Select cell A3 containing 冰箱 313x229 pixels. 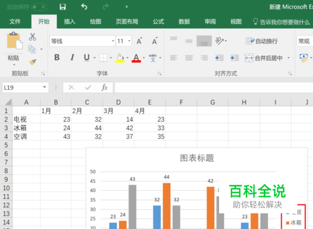coord(26,128)
